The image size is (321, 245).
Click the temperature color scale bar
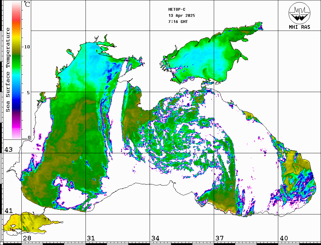tap(16, 70)
